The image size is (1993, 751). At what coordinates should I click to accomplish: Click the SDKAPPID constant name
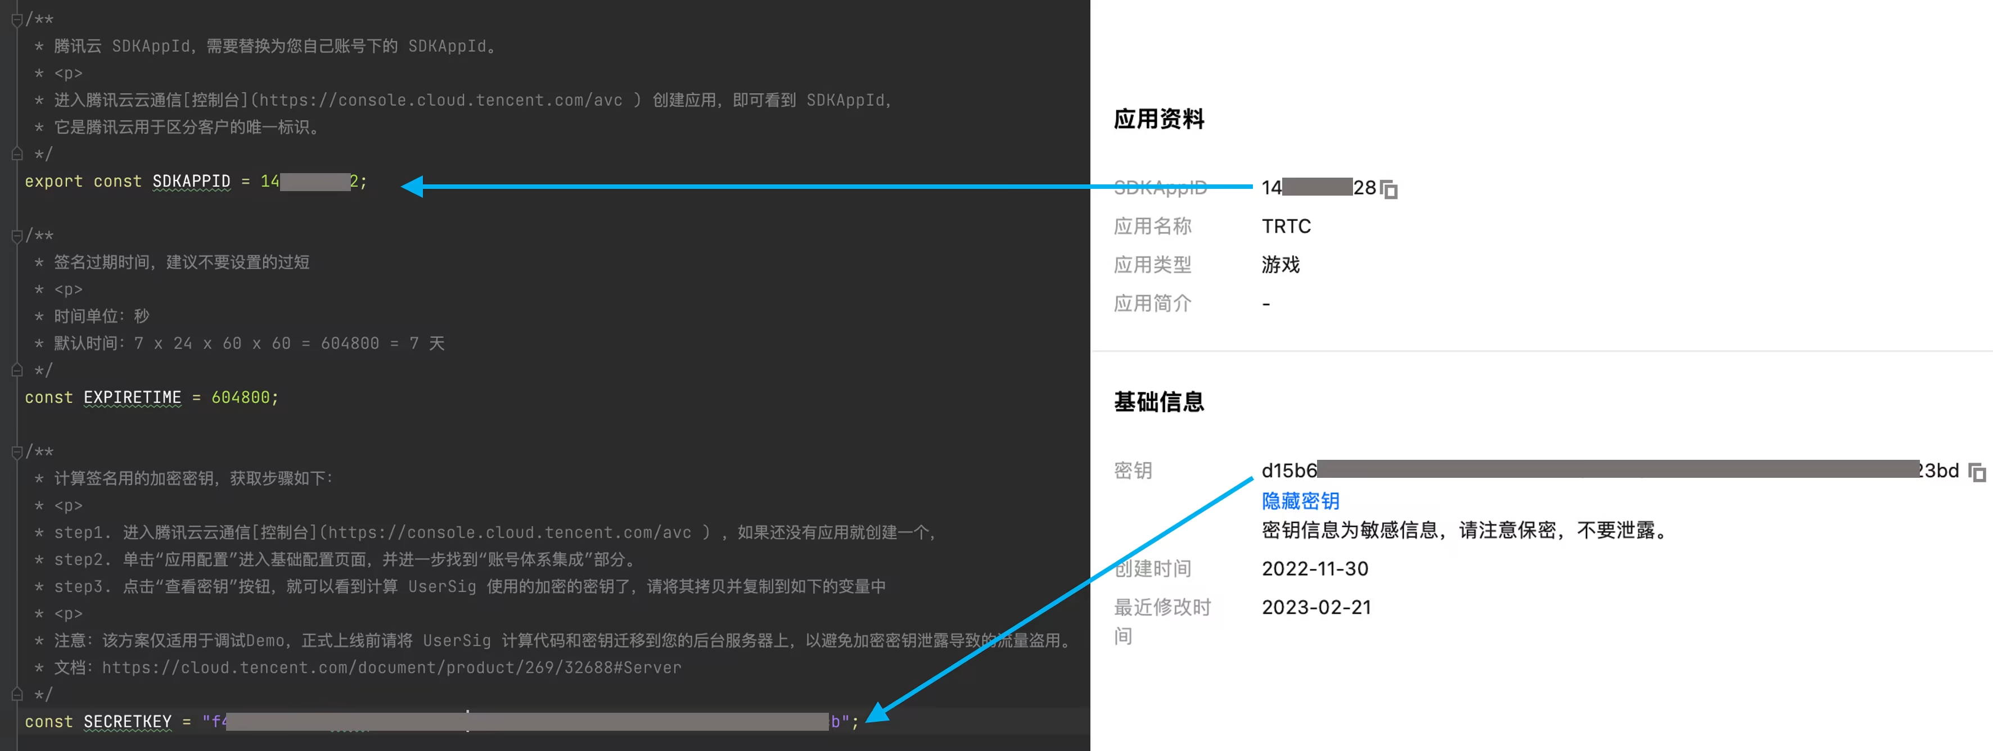click(191, 181)
